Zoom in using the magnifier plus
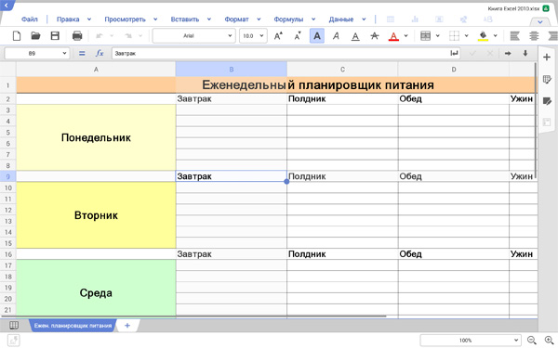 click(550, 341)
